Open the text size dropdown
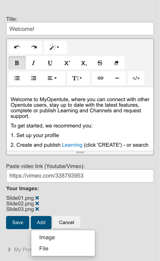The image size is (160, 261). click(x=78, y=78)
